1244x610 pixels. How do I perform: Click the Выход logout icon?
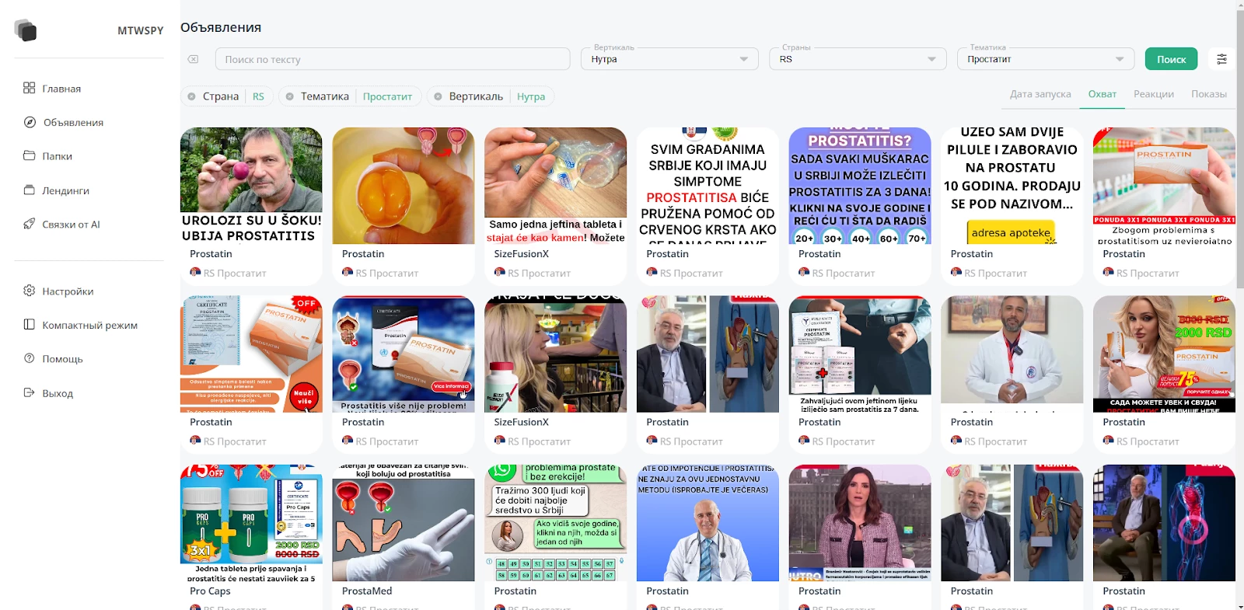coord(30,392)
